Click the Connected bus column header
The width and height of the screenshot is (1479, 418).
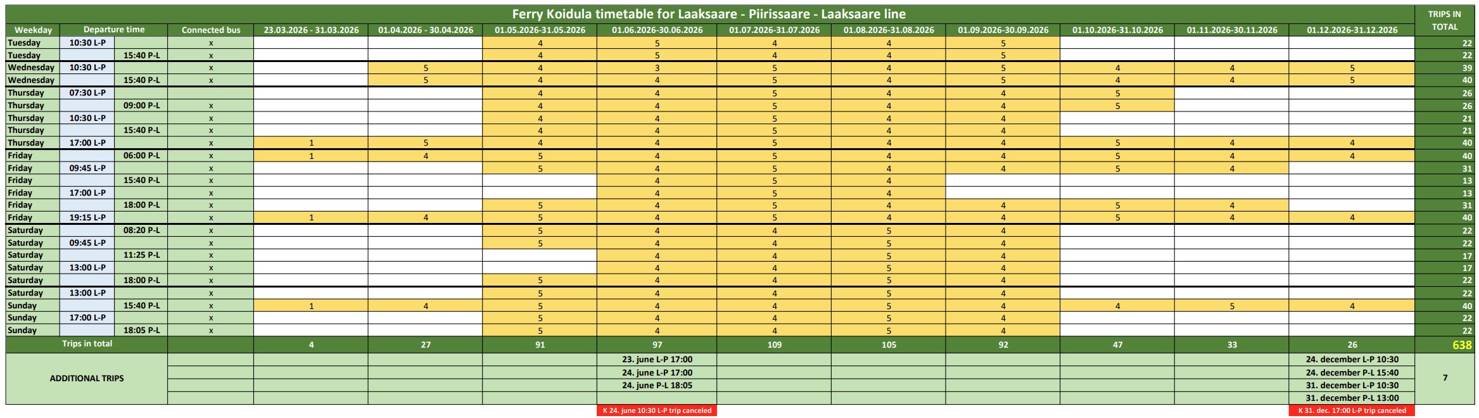pos(211,30)
